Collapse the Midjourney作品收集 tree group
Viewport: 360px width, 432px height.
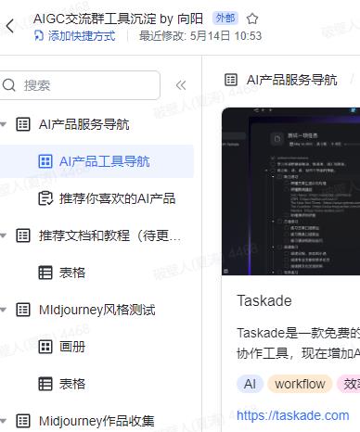tap(3, 421)
